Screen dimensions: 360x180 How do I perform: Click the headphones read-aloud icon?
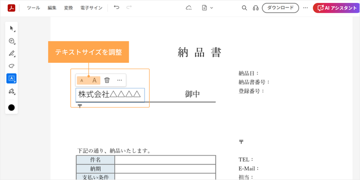point(255,8)
